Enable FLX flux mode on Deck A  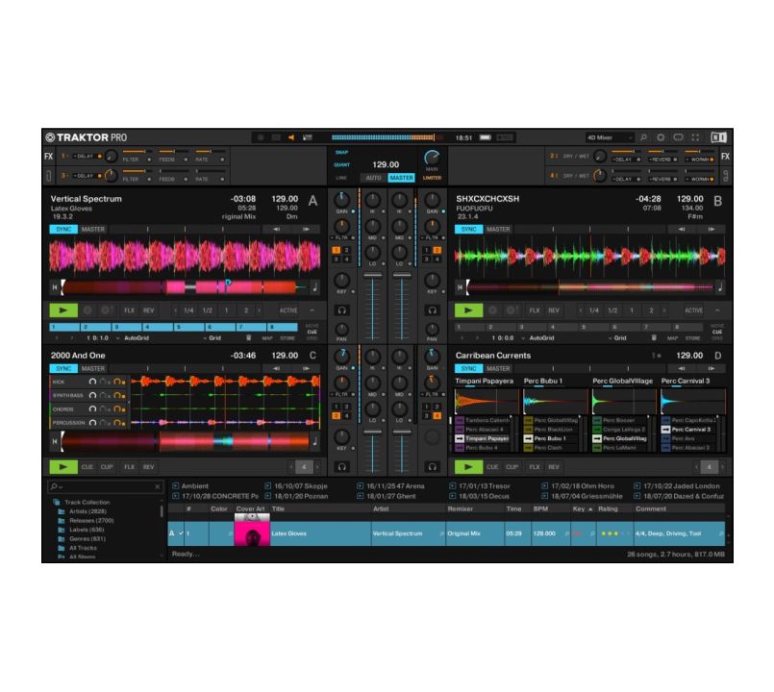pos(130,310)
